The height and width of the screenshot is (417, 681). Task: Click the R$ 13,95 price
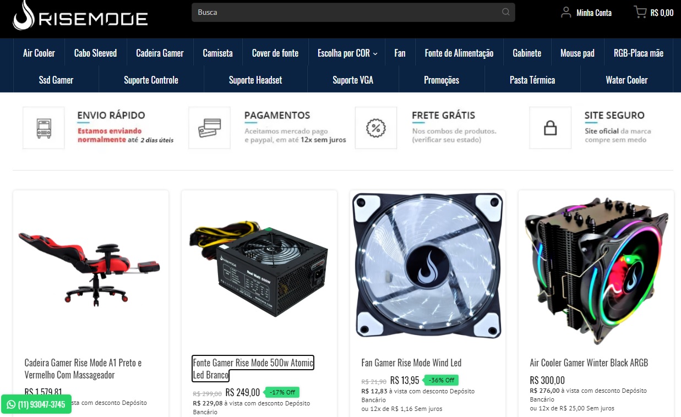pos(405,380)
